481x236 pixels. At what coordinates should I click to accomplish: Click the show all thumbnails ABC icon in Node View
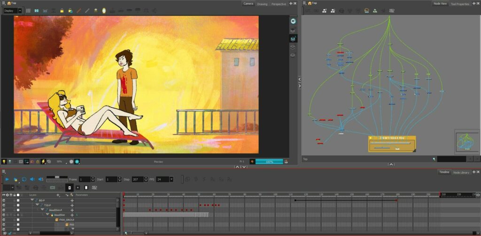[x=391, y=10]
